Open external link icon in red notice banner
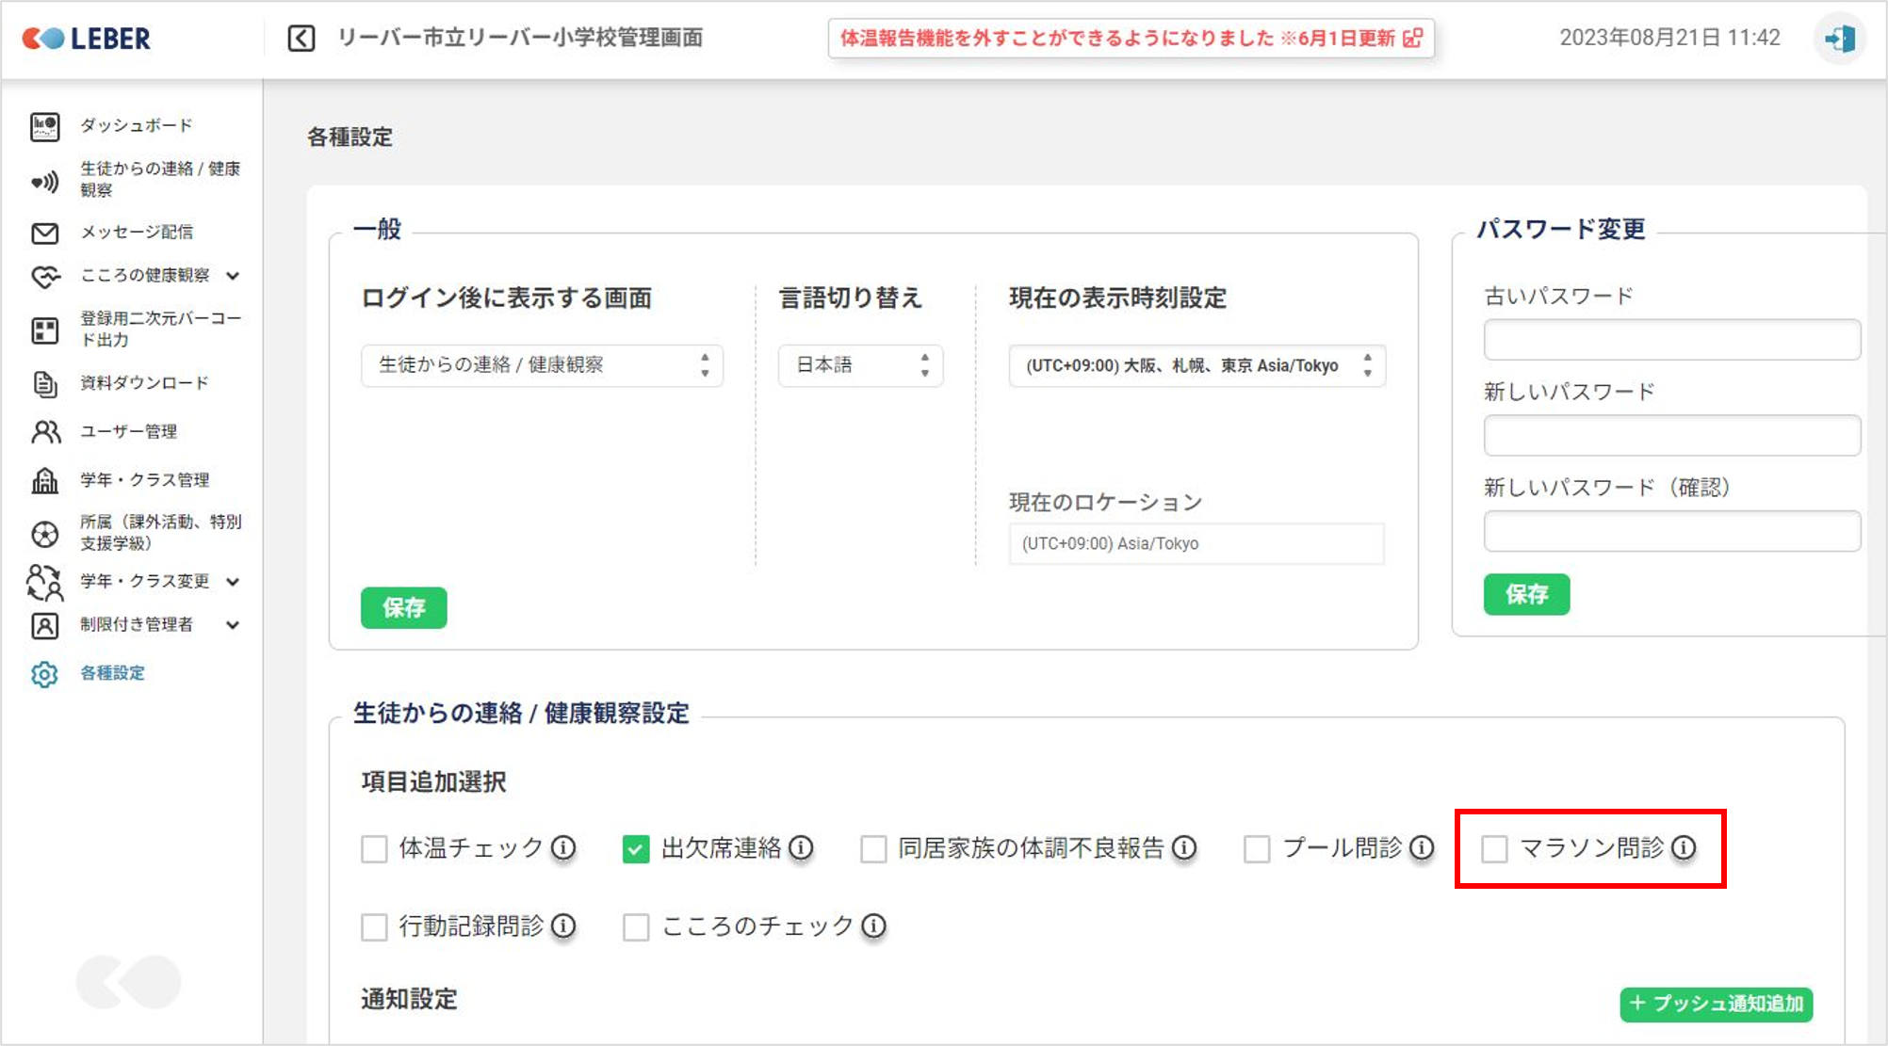This screenshot has width=1888, height=1046. click(x=1412, y=39)
